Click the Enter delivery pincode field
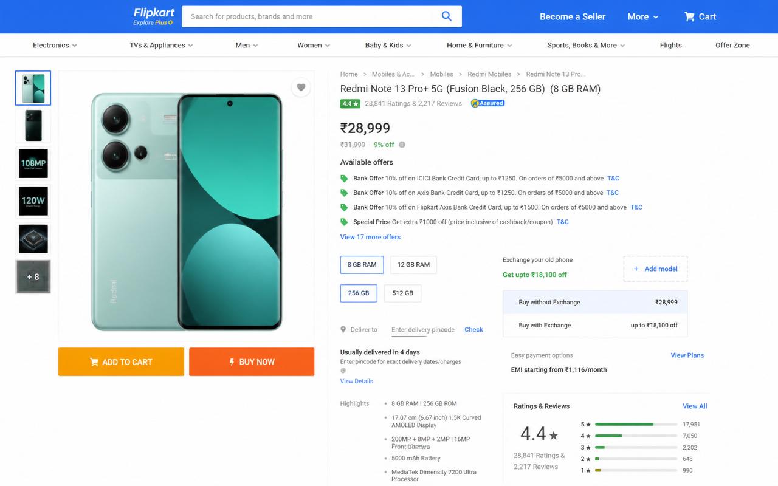The height and width of the screenshot is (486, 778). coord(423,330)
